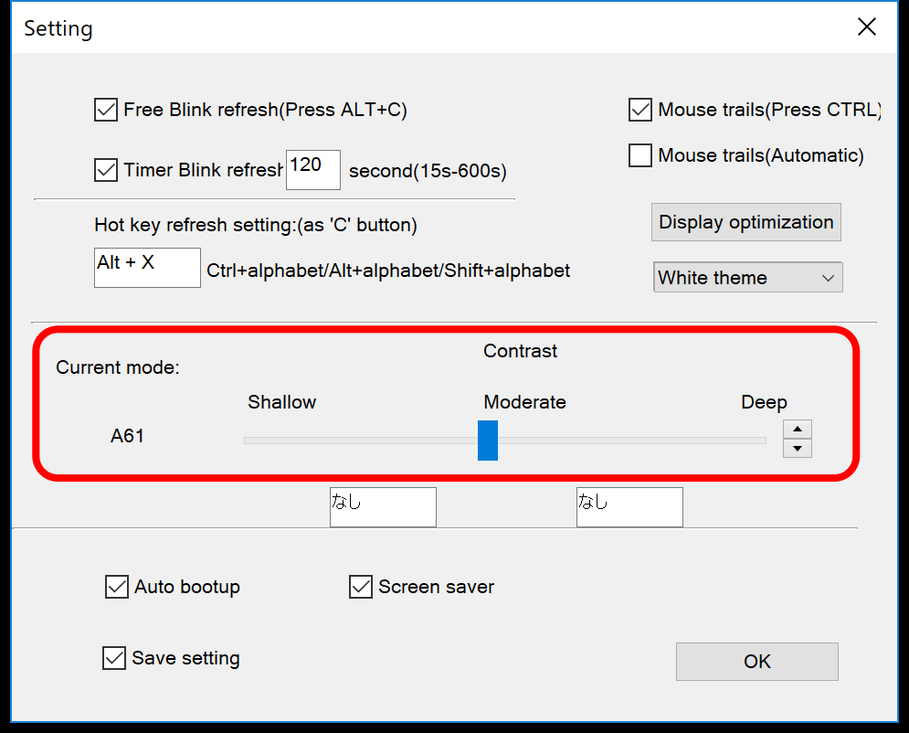The image size is (909, 733).
Task: Toggle Timer Blink refresh checkbox
Action: (x=106, y=170)
